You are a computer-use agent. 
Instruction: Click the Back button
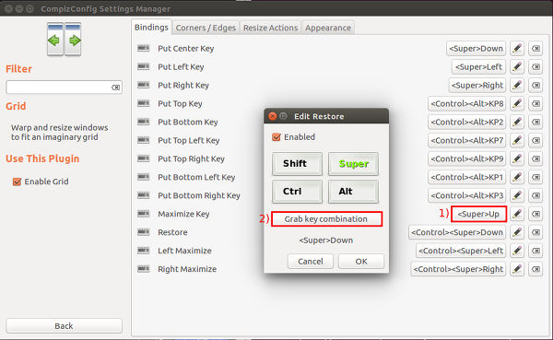[x=64, y=326]
